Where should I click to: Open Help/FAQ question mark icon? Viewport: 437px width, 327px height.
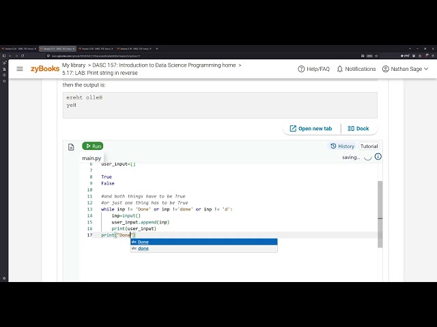(x=301, y=69)
